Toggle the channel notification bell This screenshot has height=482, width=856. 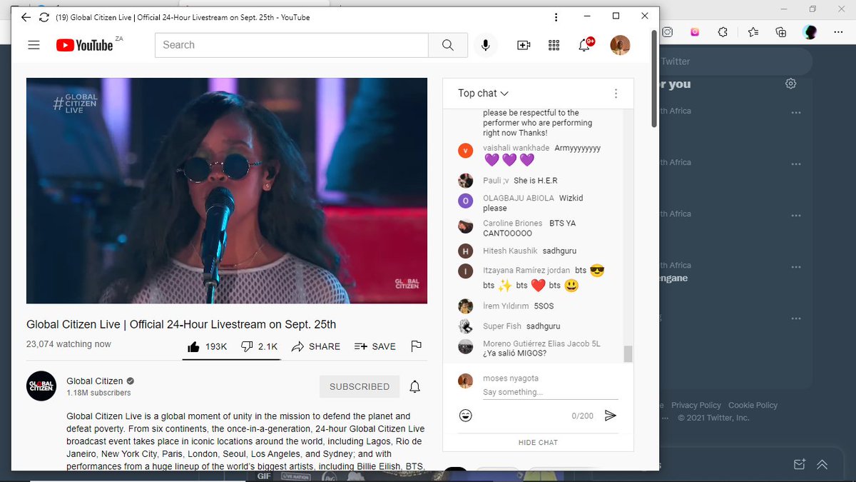point(414,386)
